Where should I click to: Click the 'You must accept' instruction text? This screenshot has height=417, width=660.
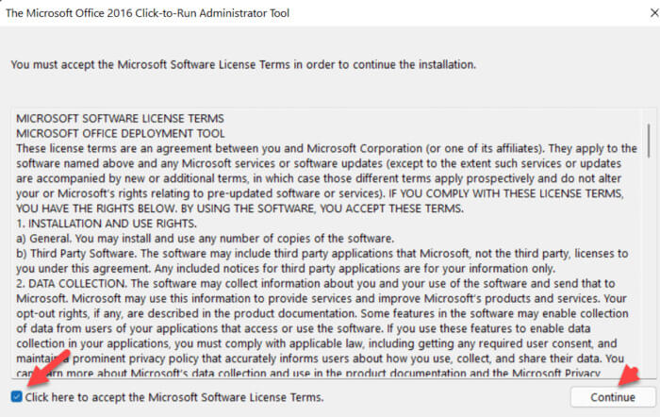click(242, 64)
